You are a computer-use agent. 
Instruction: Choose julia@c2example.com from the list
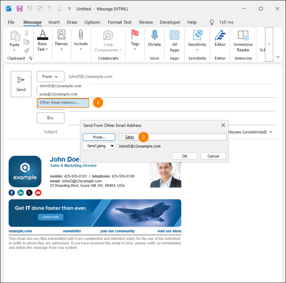59,94
